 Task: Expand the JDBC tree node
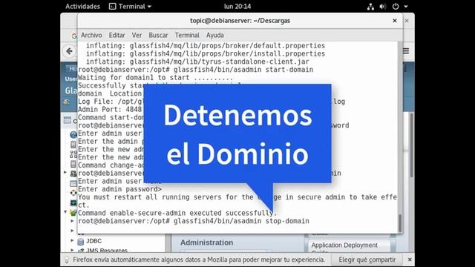72,240
